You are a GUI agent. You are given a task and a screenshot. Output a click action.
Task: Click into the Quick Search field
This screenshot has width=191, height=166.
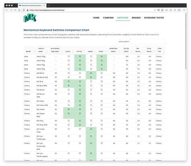(147, 41)
